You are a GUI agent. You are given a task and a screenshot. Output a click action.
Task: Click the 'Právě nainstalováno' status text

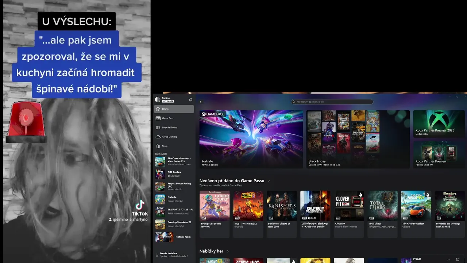(x=178, y=213)
